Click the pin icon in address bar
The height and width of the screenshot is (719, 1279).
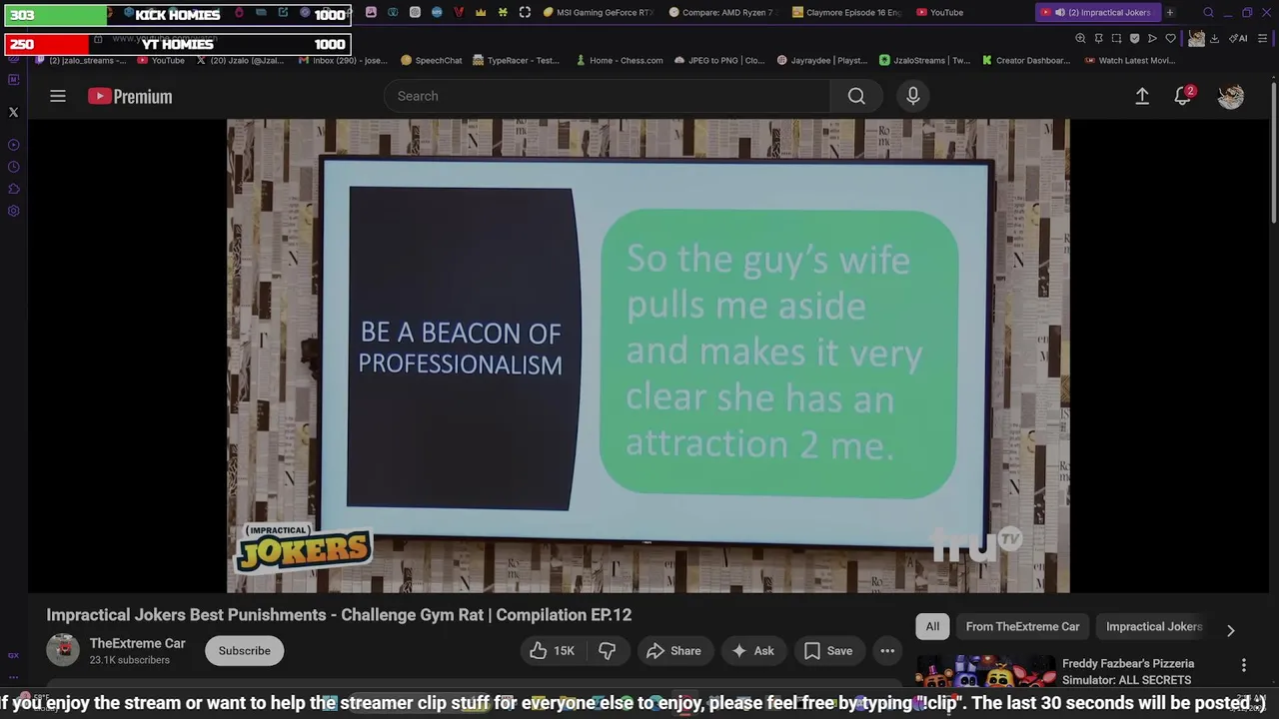click(1098, 38)
